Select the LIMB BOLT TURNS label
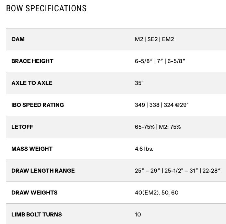 point(36,214)
